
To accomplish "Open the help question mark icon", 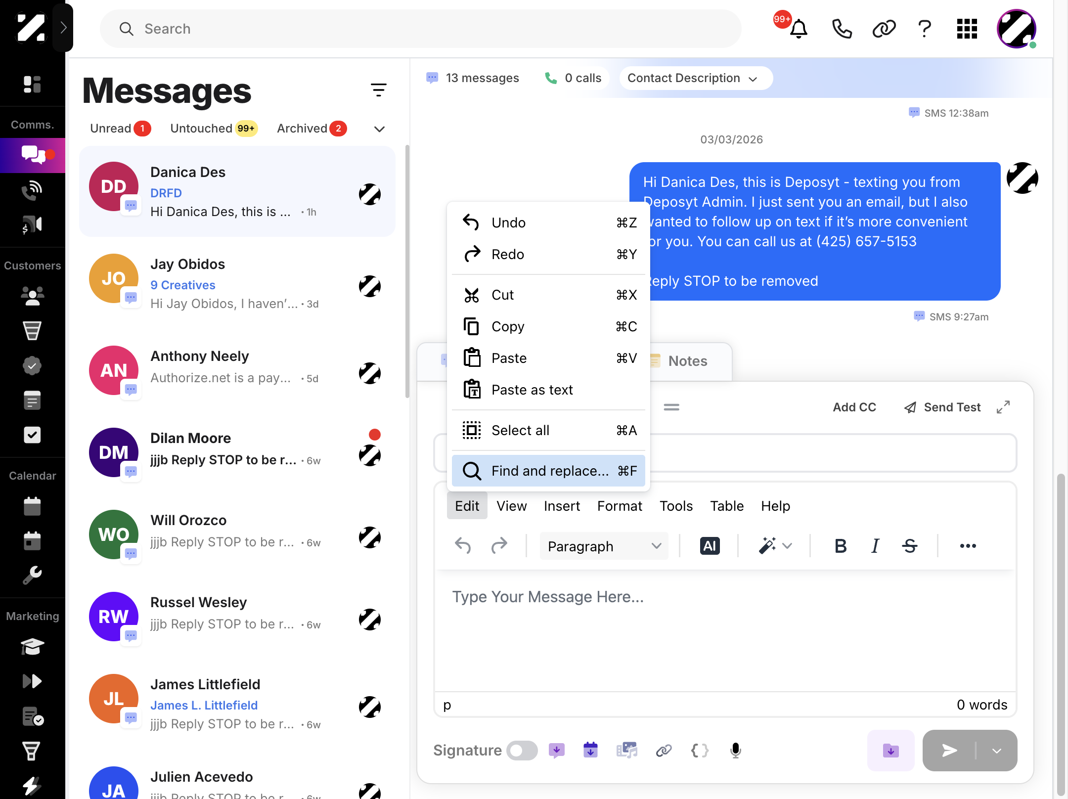I will click(x=925, y=29).
